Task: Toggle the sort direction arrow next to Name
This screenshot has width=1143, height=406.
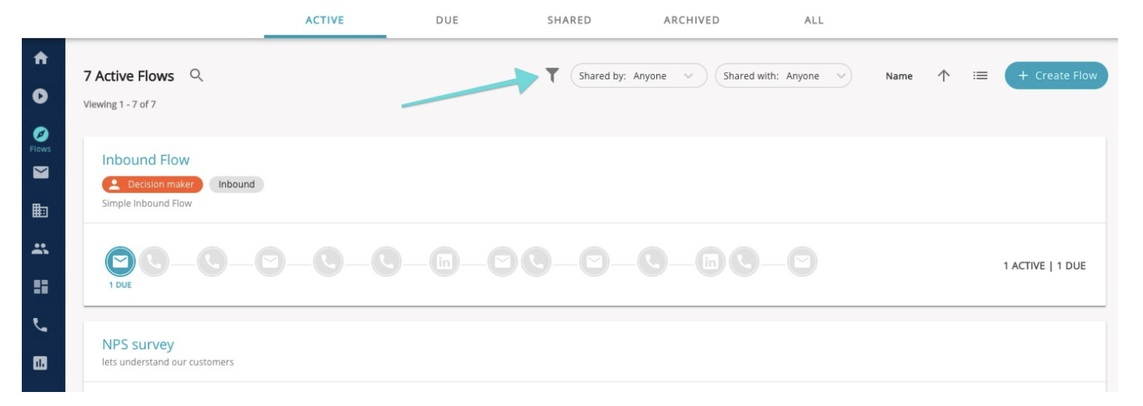Action: coord(944,75)
